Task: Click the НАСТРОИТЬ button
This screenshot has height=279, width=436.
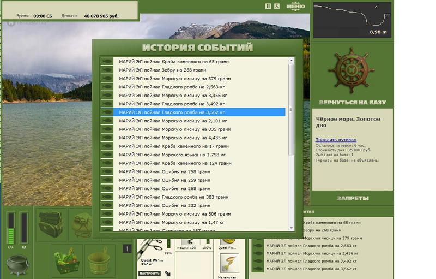Action: [x=149, y=274]
